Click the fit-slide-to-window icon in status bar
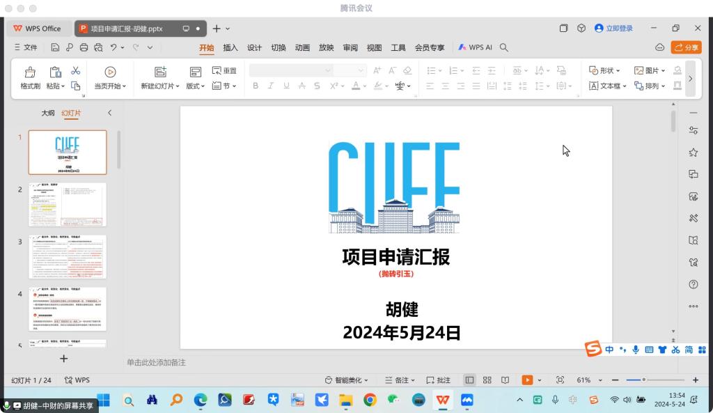The height and width of the screenshot is (413, 713). (x=560, y=380)
